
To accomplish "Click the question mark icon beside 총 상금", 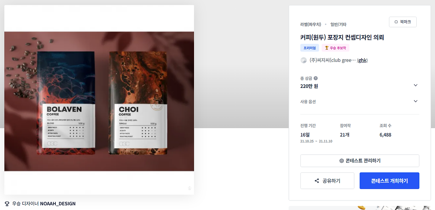I will (x=316, y=78).
